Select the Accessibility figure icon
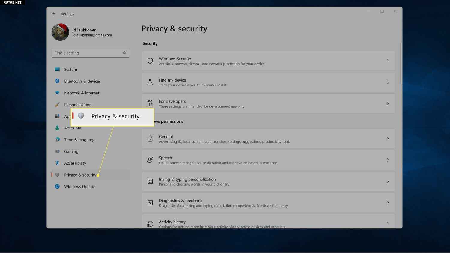The height and width of the screenshot is (253, 450). coord(57,163)
